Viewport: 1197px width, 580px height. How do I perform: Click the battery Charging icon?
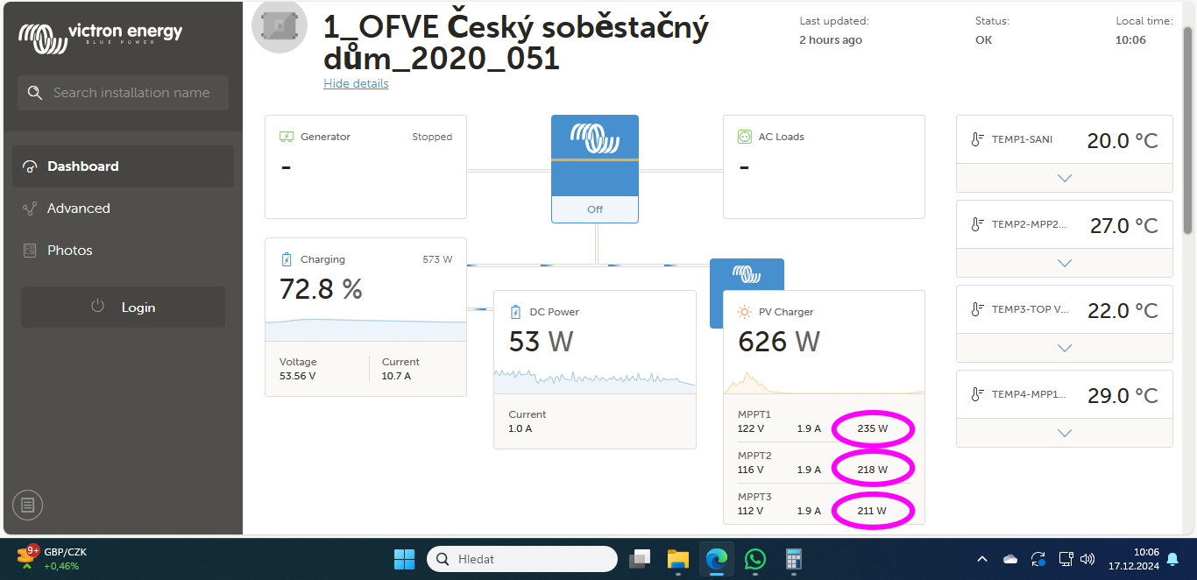[287, 259]
